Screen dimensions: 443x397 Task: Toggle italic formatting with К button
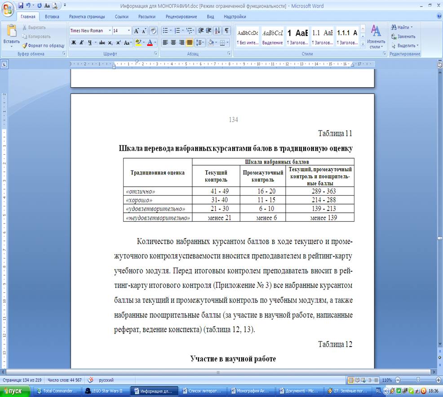(x=82, y=43)
